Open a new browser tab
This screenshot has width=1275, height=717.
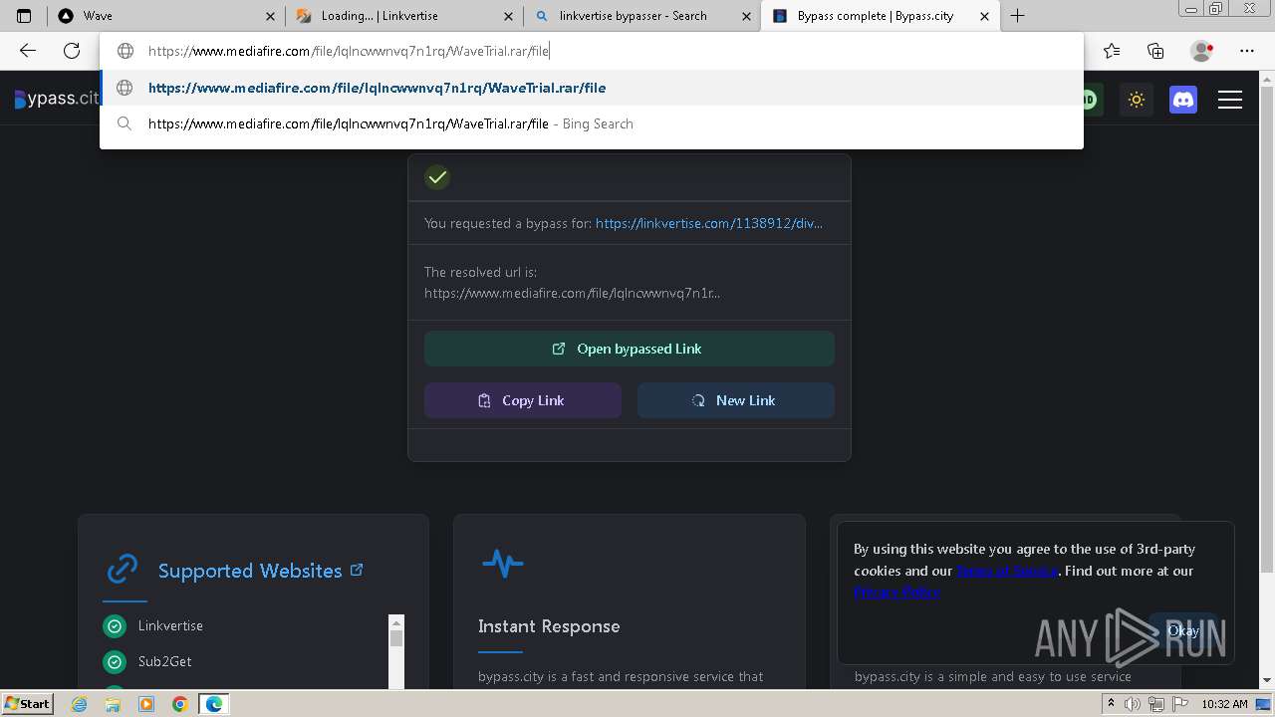point(1017,16)
